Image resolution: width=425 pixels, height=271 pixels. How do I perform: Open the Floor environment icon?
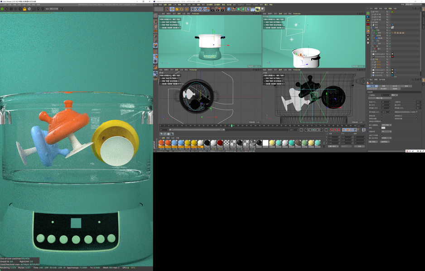pyautogui.click(x=253, y=9)
